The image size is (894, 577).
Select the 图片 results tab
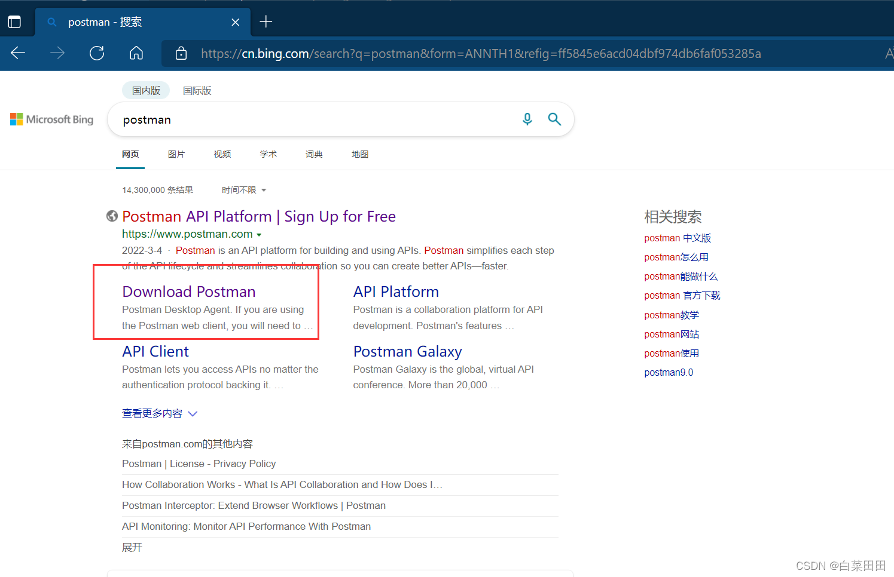tap(176, 154)
